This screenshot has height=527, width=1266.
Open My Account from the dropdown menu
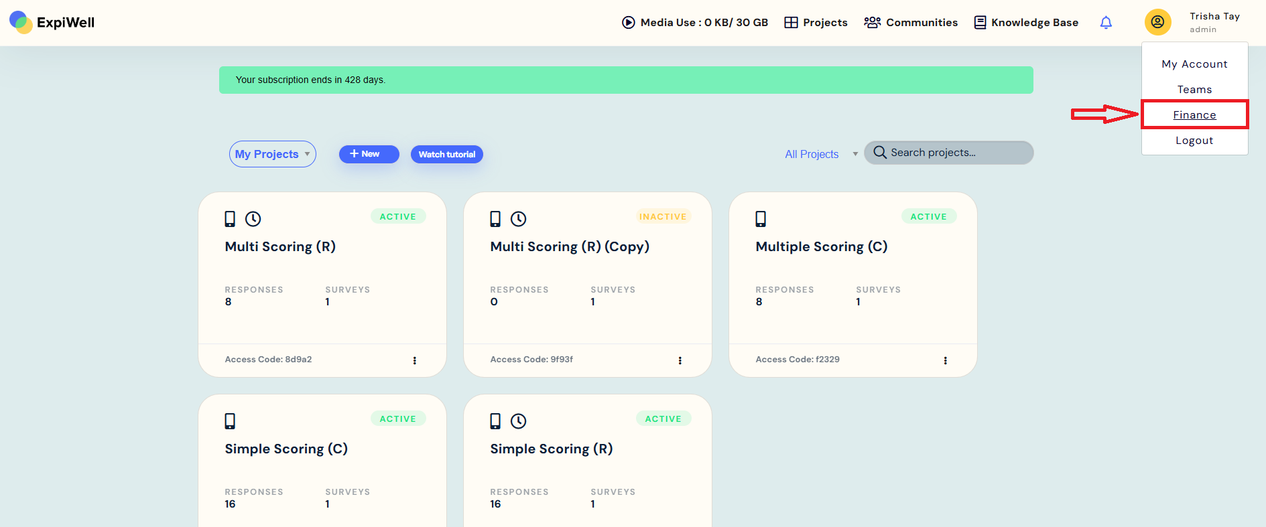(x=1194, y=64)
